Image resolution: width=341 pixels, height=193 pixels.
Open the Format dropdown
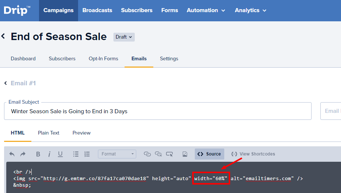coord(117,154)
